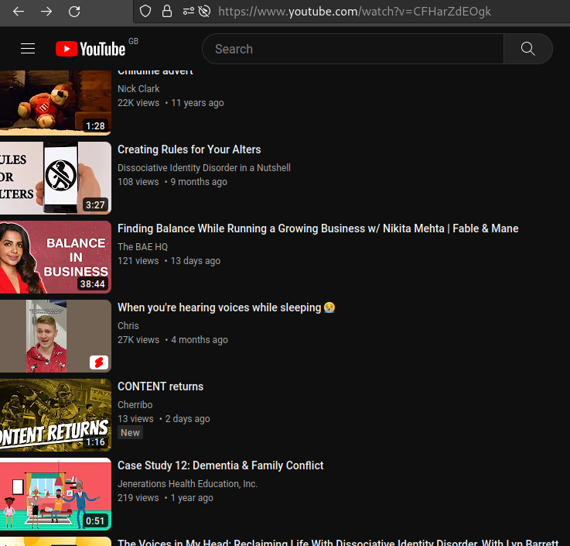Screen dimensions: 570x546
Task: Open Balance in Business video thumbnail
Action: click(x=56, y=257)
